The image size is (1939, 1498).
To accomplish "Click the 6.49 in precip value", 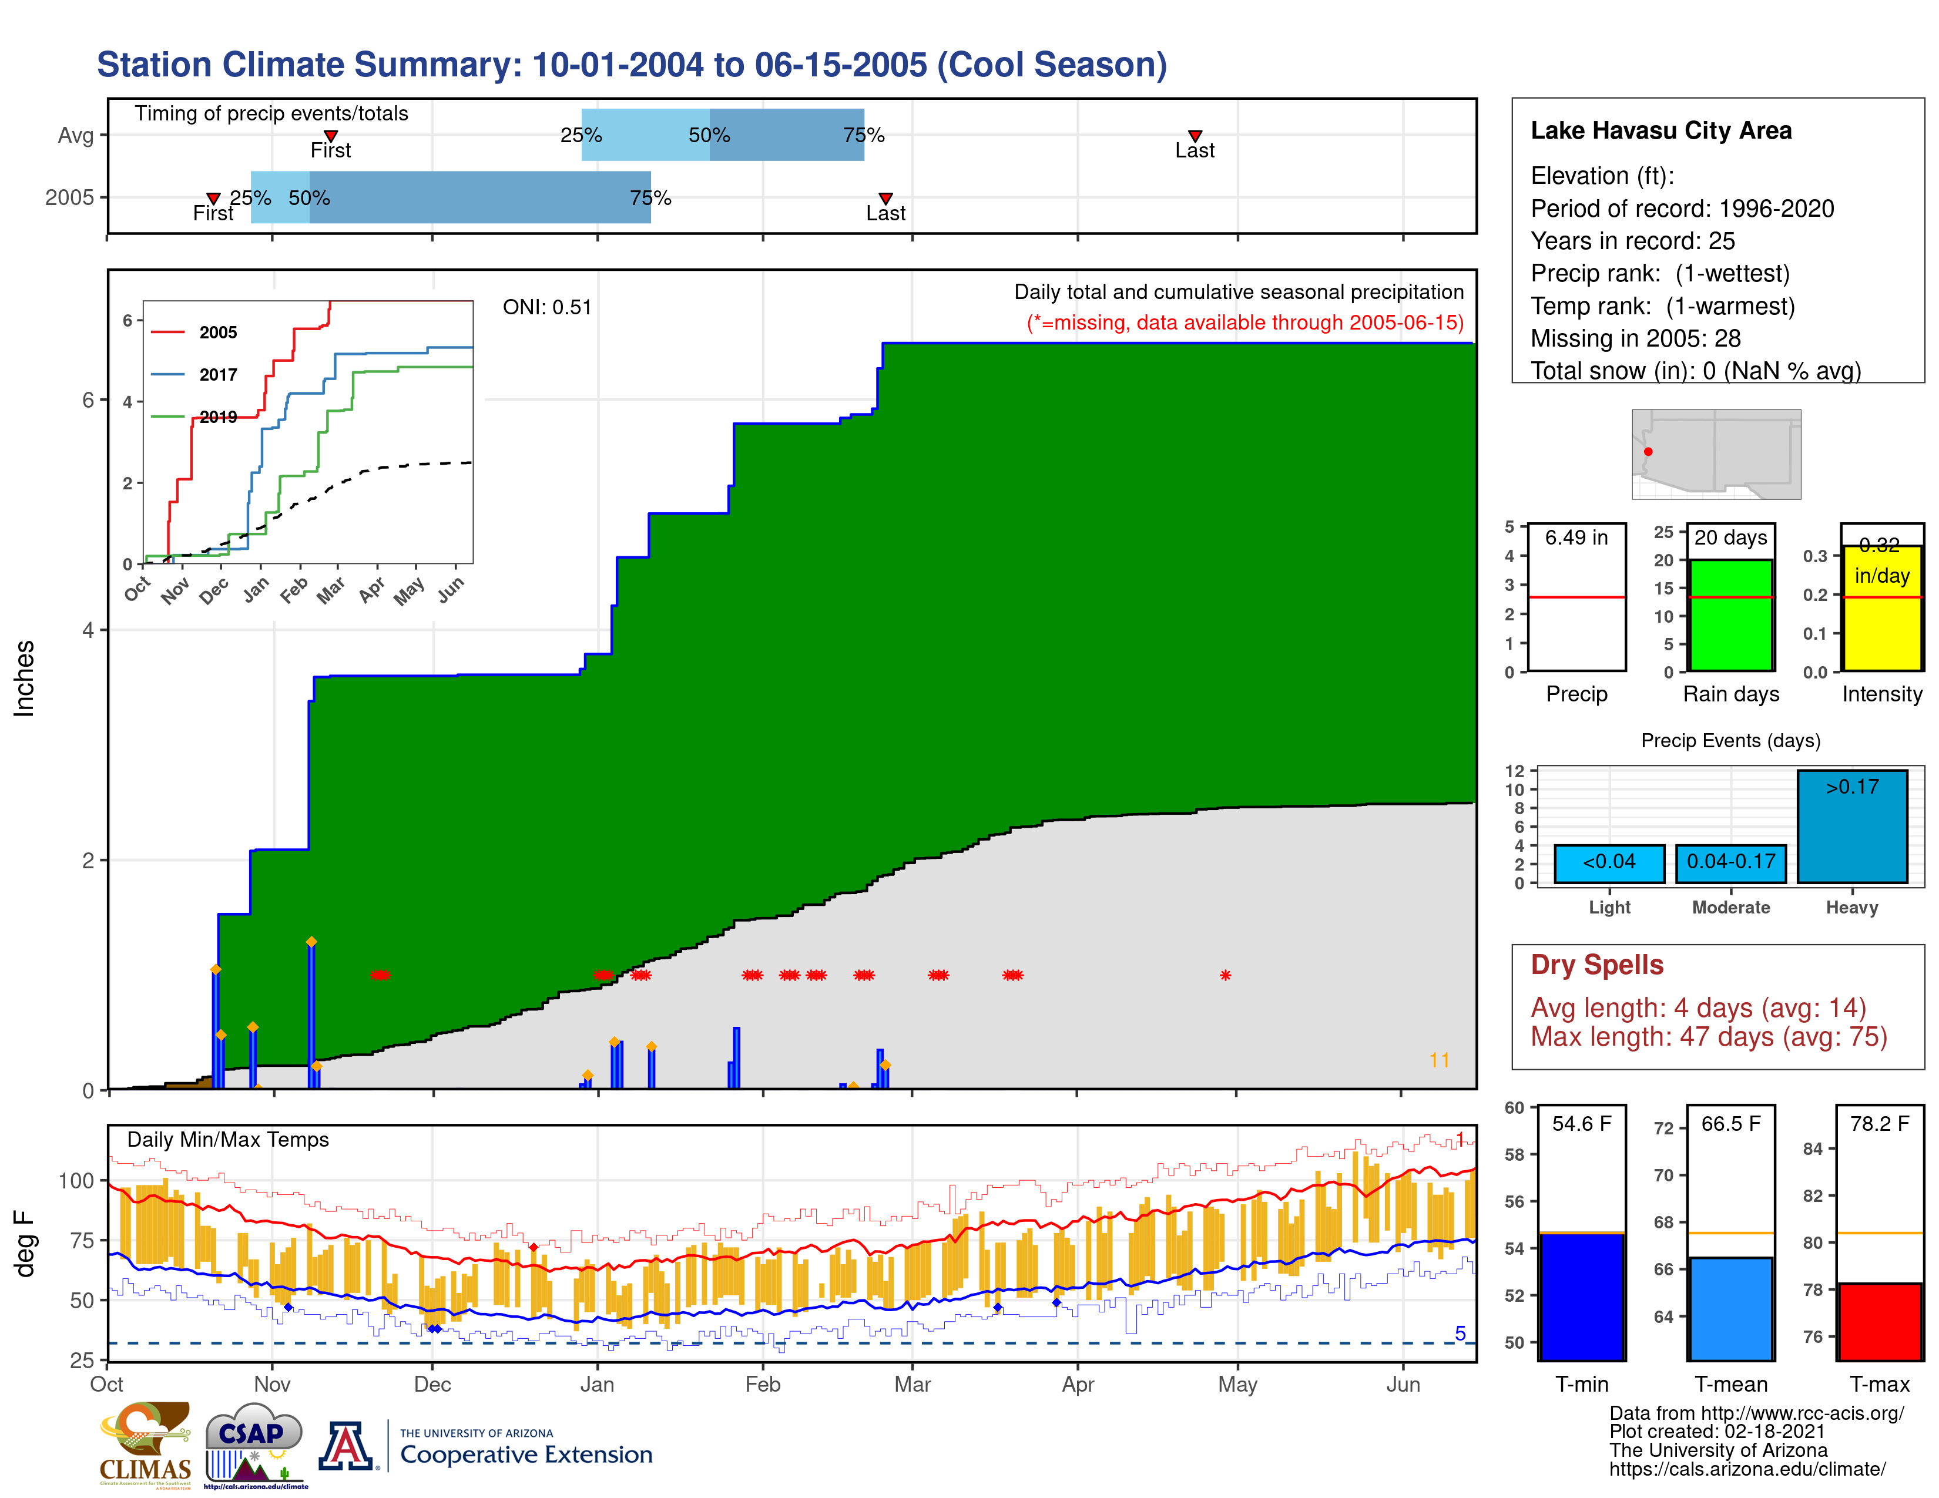I will pyautogui.click(x=1576, y=538).
